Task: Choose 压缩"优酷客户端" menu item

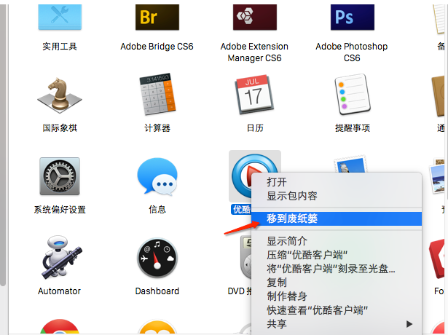Action: [337, 255]
